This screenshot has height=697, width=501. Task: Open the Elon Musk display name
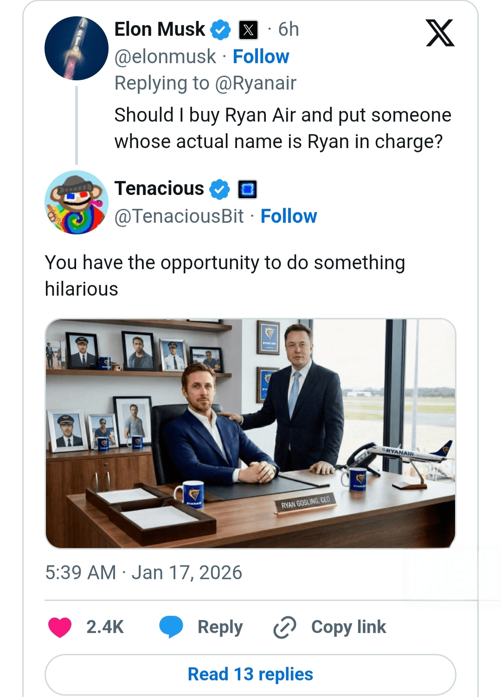click(x=160, y=29)
